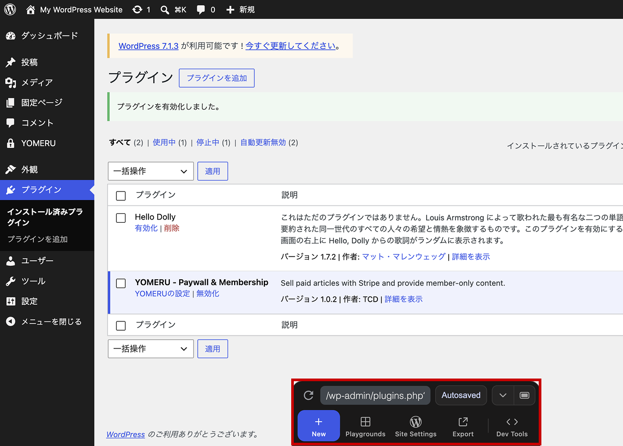Open My WordPress Website home link
The image size is (623, 446).
point(74,9)
